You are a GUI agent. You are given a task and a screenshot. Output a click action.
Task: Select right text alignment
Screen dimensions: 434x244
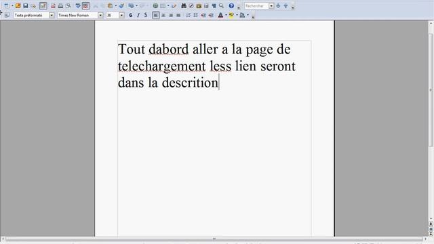coord(171,15)
